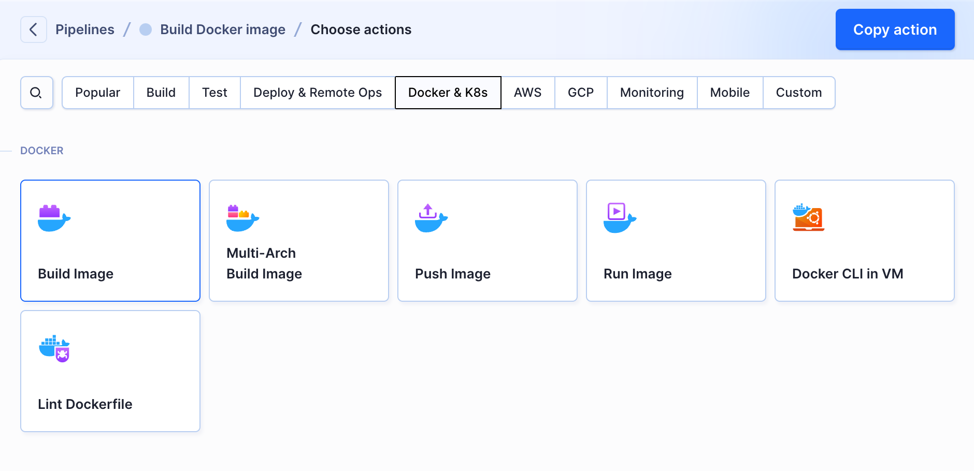Open the Custom tab

point(799,93)
